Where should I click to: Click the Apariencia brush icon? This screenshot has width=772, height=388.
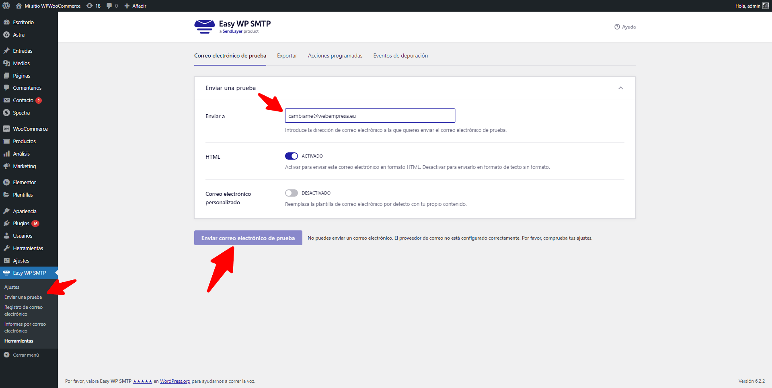point(6,211)
